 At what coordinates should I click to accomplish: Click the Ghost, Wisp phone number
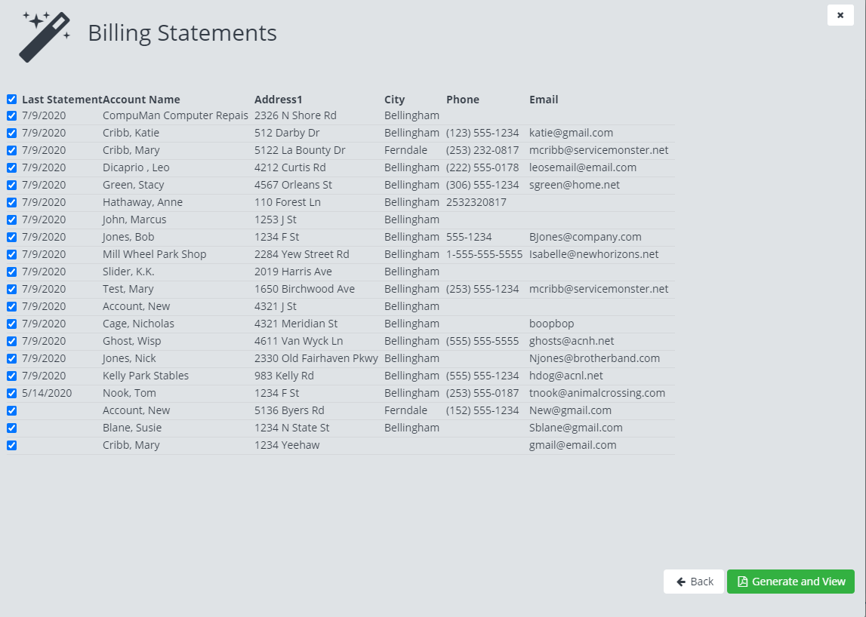point(482,341)
